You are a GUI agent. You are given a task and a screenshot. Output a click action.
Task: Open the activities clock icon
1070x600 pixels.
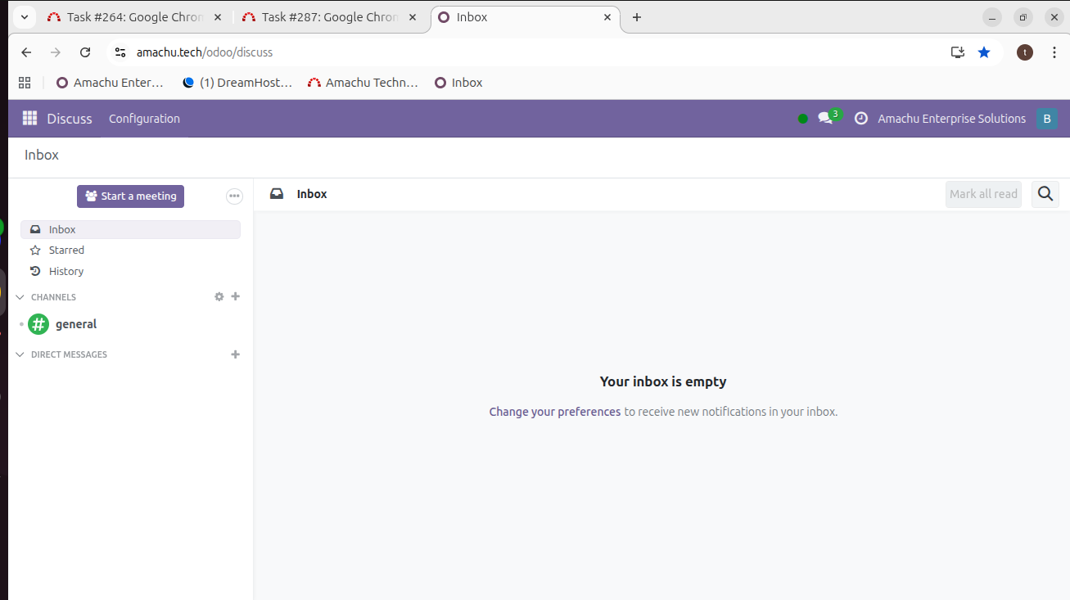tap(860, 119)
